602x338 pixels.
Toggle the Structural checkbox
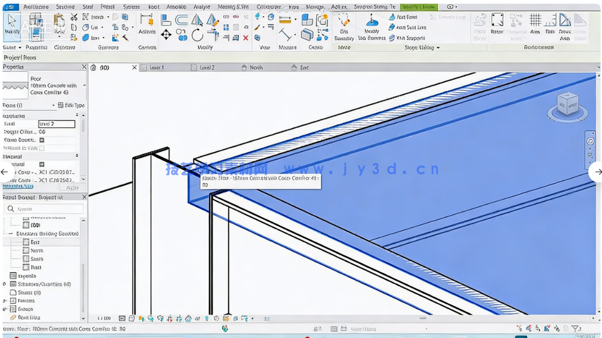click(42, 165)
